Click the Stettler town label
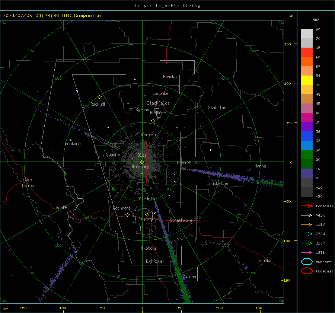Image resolution: width=335 pixels, height=313 pixels. coord(217,108)
